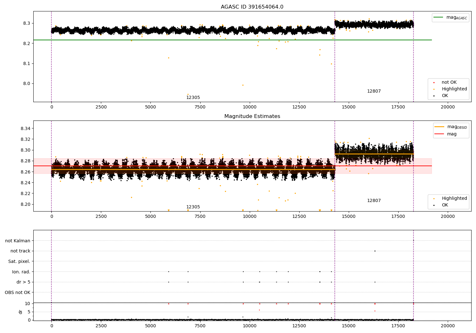Viewport: 476px width, 333px height.
Task: Click the 8.32 y-axis tick in Magnitude Estimates
Action: pyautogui.click(x=25, y=140)
